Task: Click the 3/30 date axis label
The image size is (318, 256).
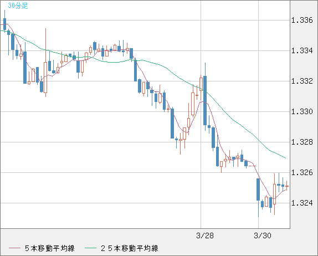Action: tap(263, 235)
